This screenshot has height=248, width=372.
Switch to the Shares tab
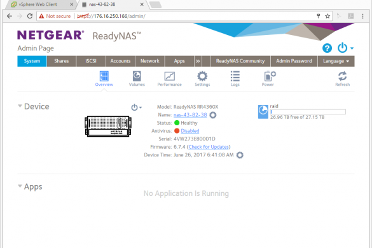(x=62, y=61)
